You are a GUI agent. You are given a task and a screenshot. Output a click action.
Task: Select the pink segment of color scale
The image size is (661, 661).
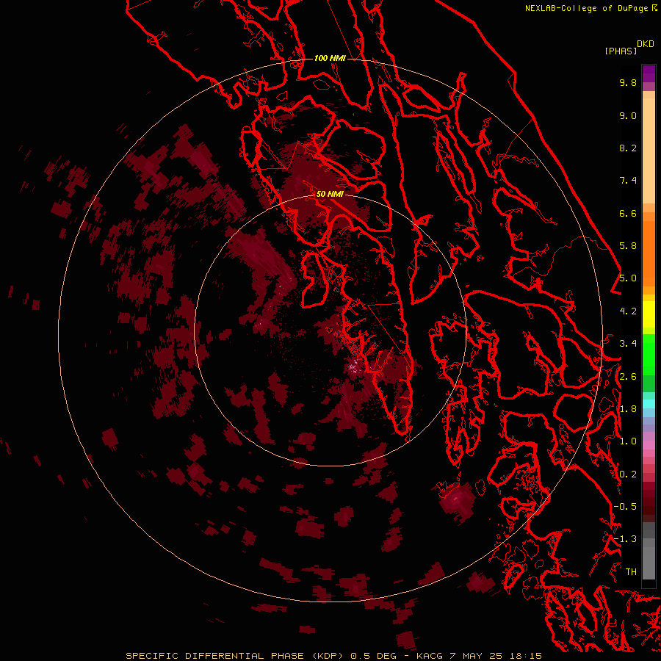(x=649, y=445)
